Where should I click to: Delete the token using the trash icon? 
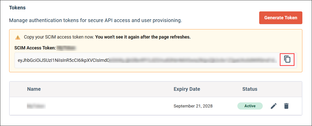[x=286, y=106]
